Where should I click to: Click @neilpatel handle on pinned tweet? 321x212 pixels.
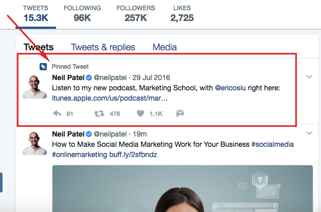110,78
